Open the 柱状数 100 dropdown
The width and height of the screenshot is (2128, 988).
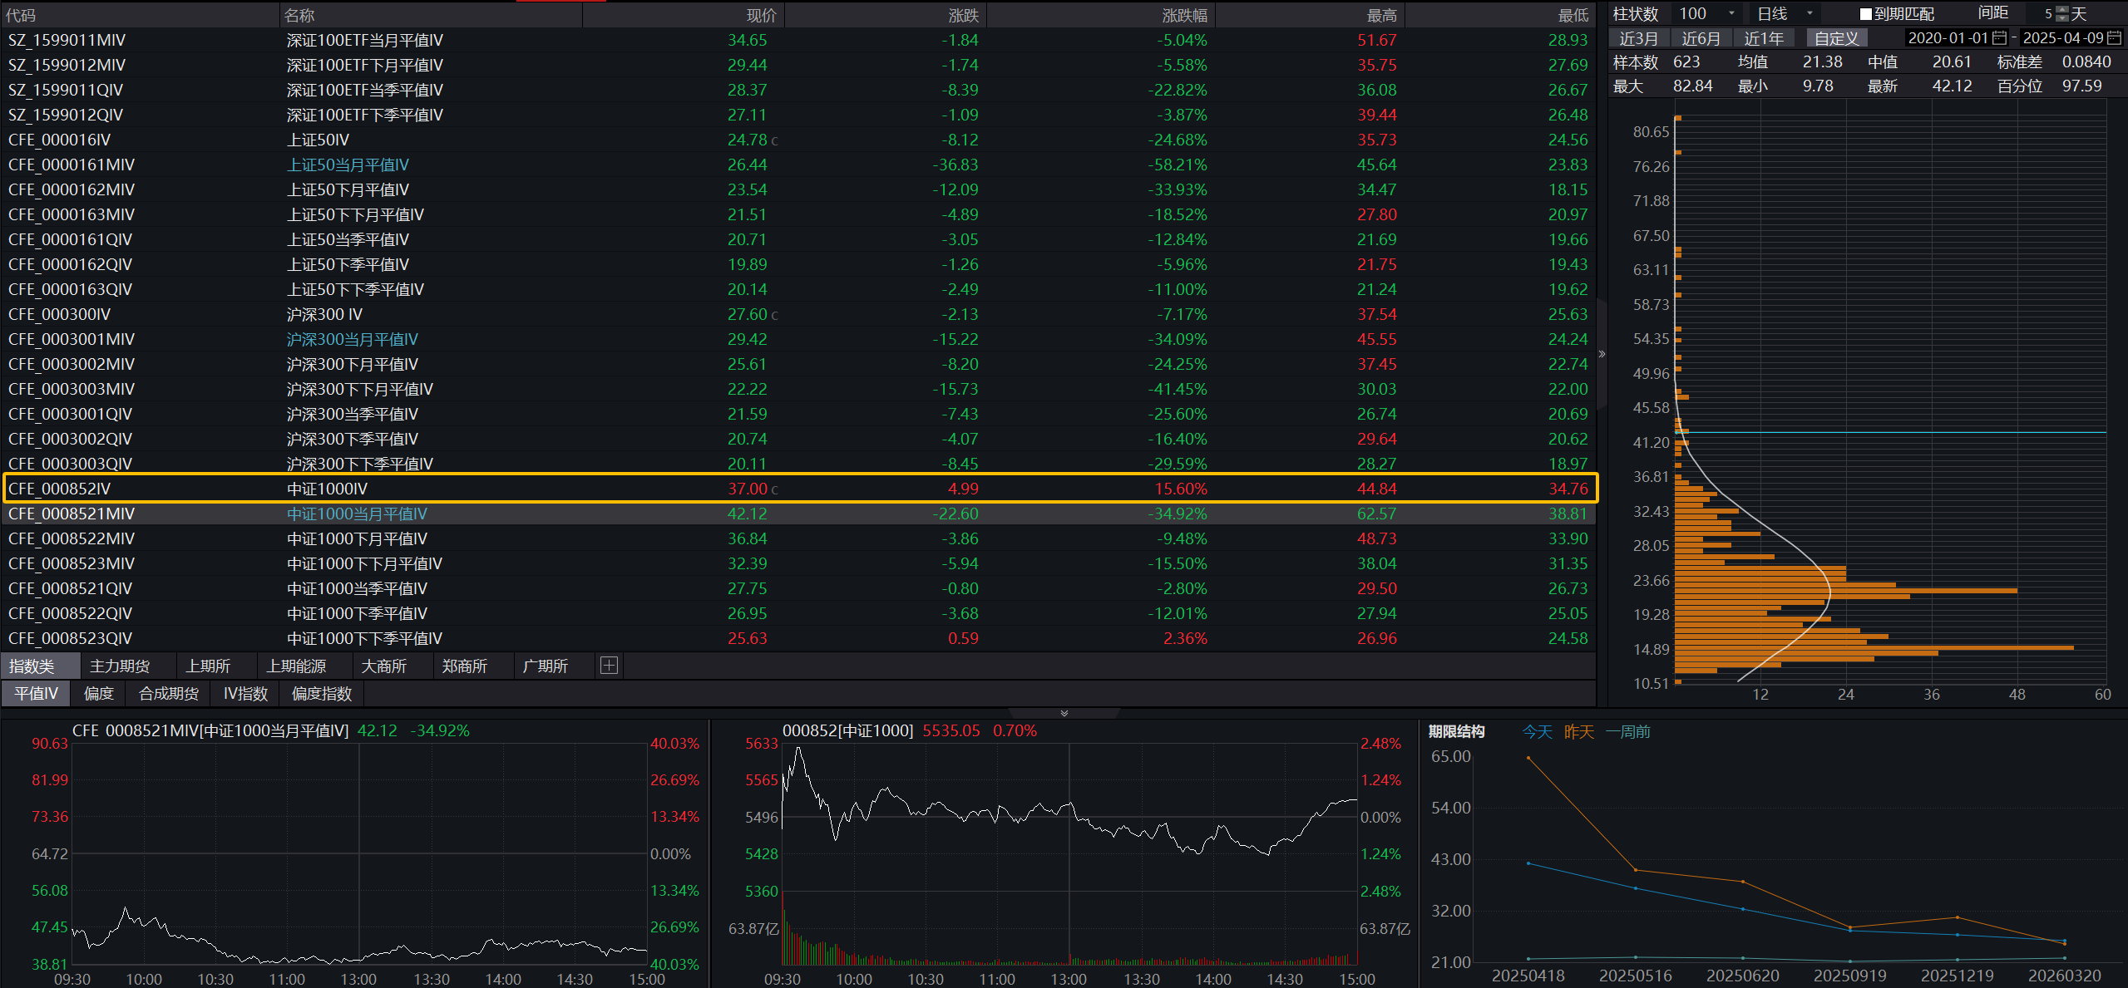1731,14
